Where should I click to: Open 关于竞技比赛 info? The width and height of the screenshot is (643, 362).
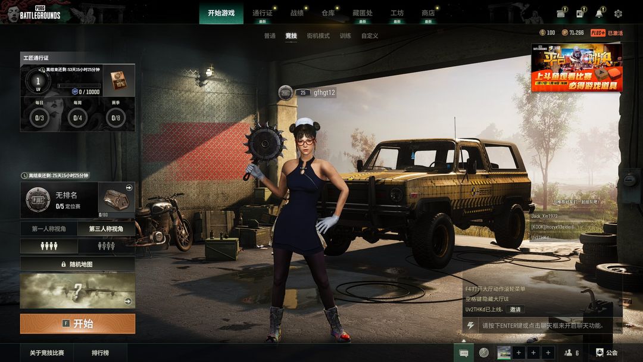click(47, 352)
